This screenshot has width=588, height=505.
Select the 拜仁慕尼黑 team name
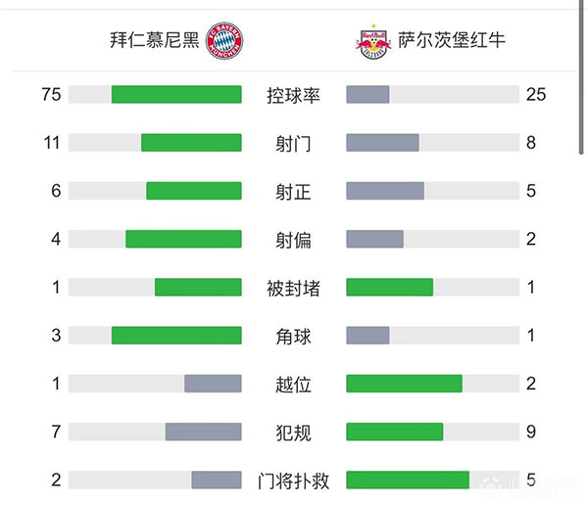(155, 41)
